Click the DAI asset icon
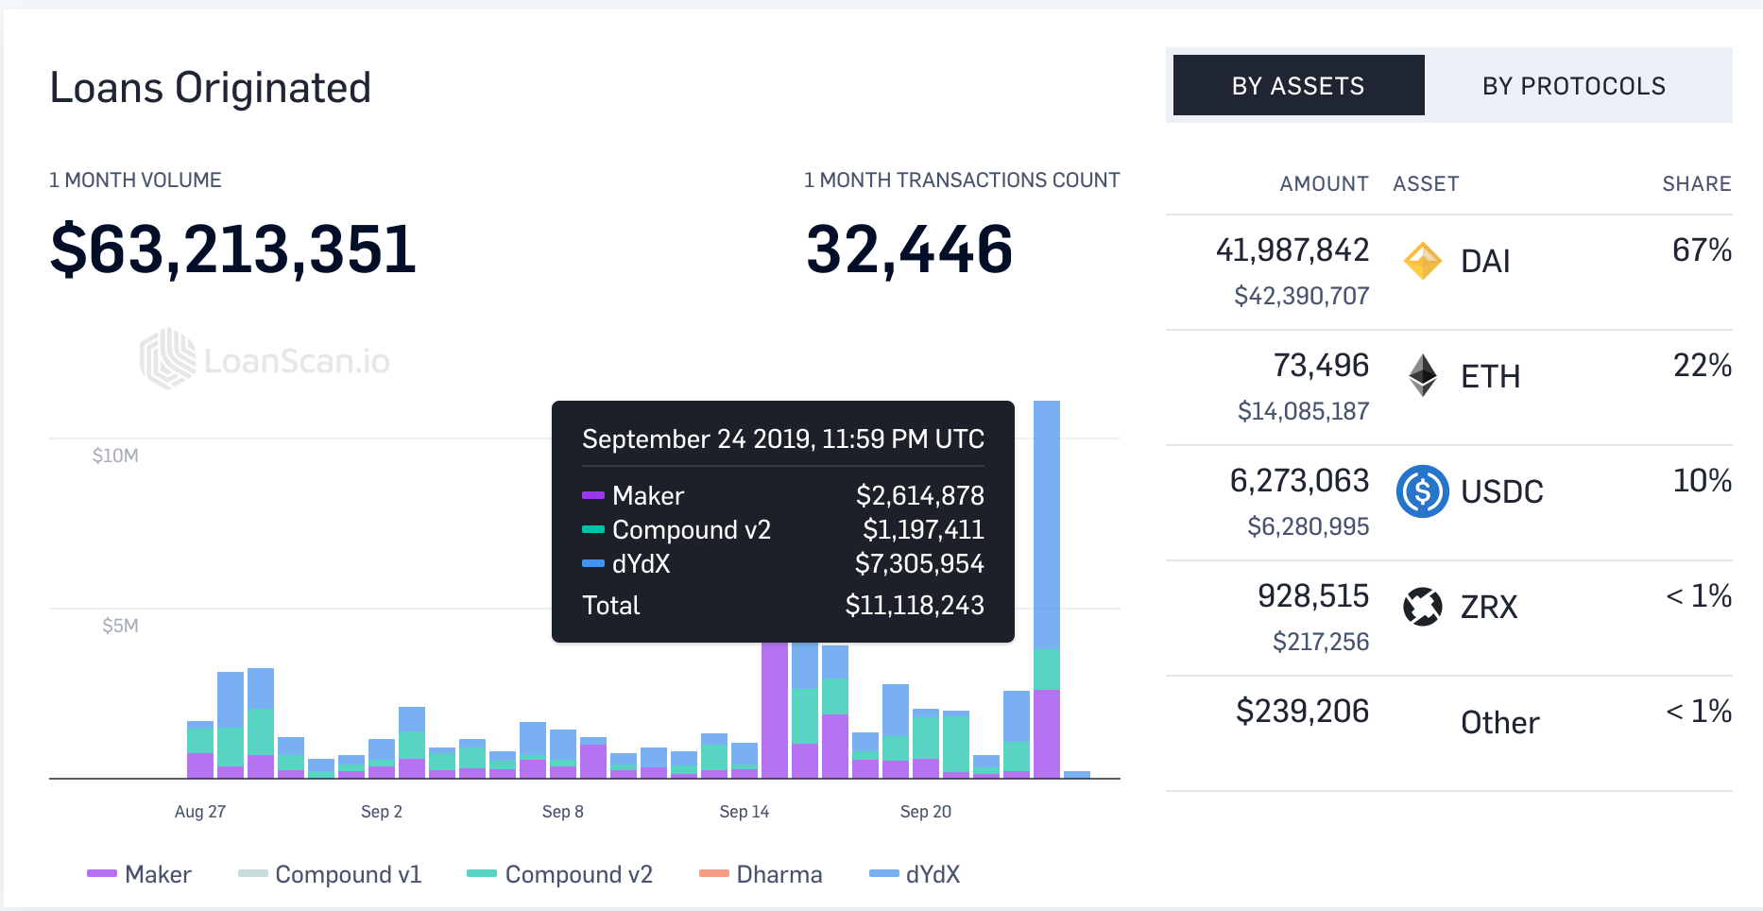Image resolution: width=1763 pixels, height=911 pixels. tap(1423, 261)
